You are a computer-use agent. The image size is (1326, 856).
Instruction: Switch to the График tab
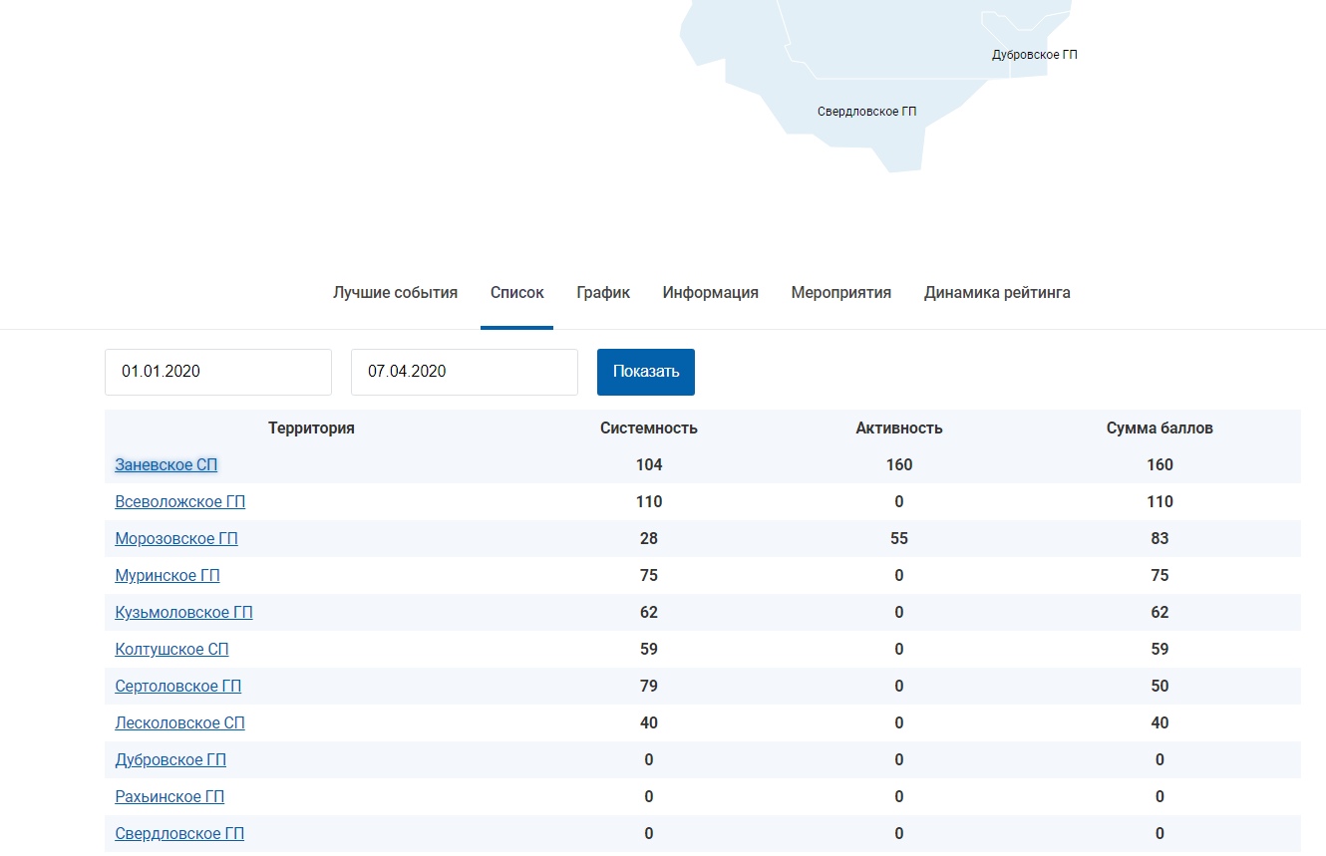pos(603,293)
